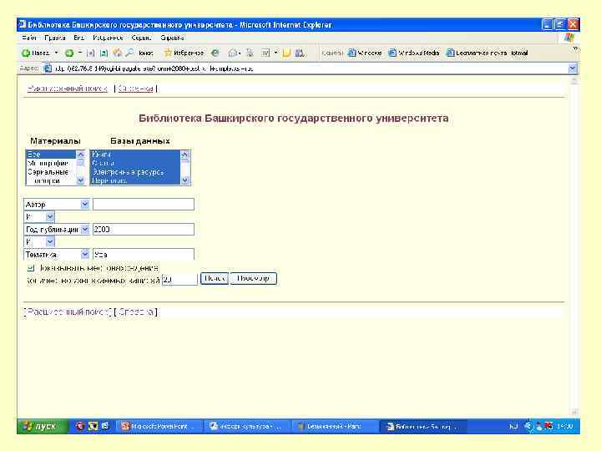Refresh the page with the Refresh icon
The height and width of the screenshot is (451, 601).
click(x=104, y=53)
